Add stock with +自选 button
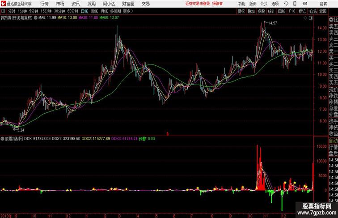The image size is (338, 218). 313,11
